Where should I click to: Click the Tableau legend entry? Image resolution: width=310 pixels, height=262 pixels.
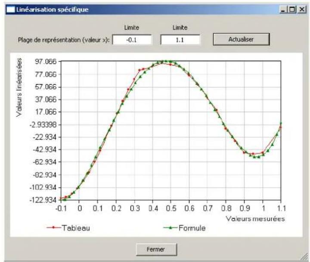[x=68, y=228]
